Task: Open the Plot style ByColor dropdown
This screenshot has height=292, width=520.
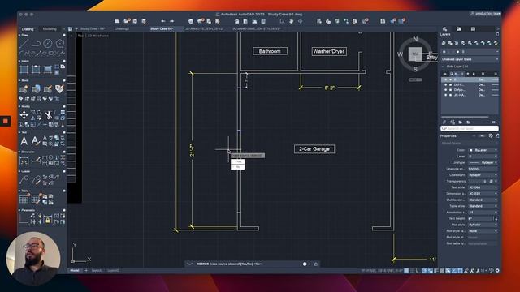Action: coord(483,225)
